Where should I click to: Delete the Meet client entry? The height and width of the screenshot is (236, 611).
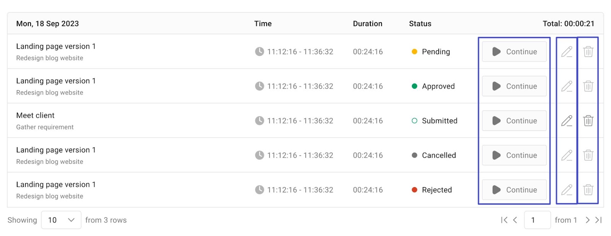(x=588, y=121)
